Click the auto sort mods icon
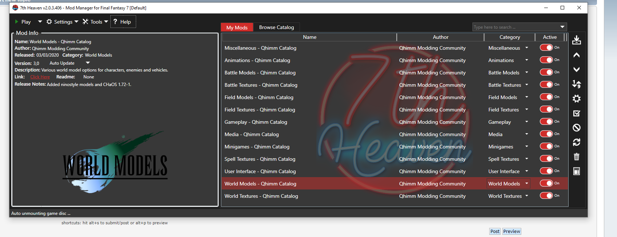Image resolution: width=617 pixels, height=237 pixels. [577, 84]
